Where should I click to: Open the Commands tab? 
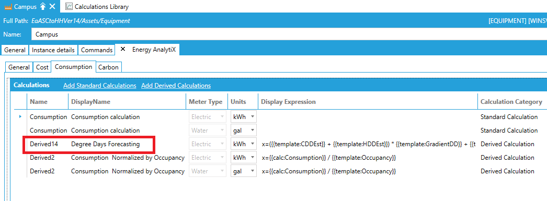97,50
